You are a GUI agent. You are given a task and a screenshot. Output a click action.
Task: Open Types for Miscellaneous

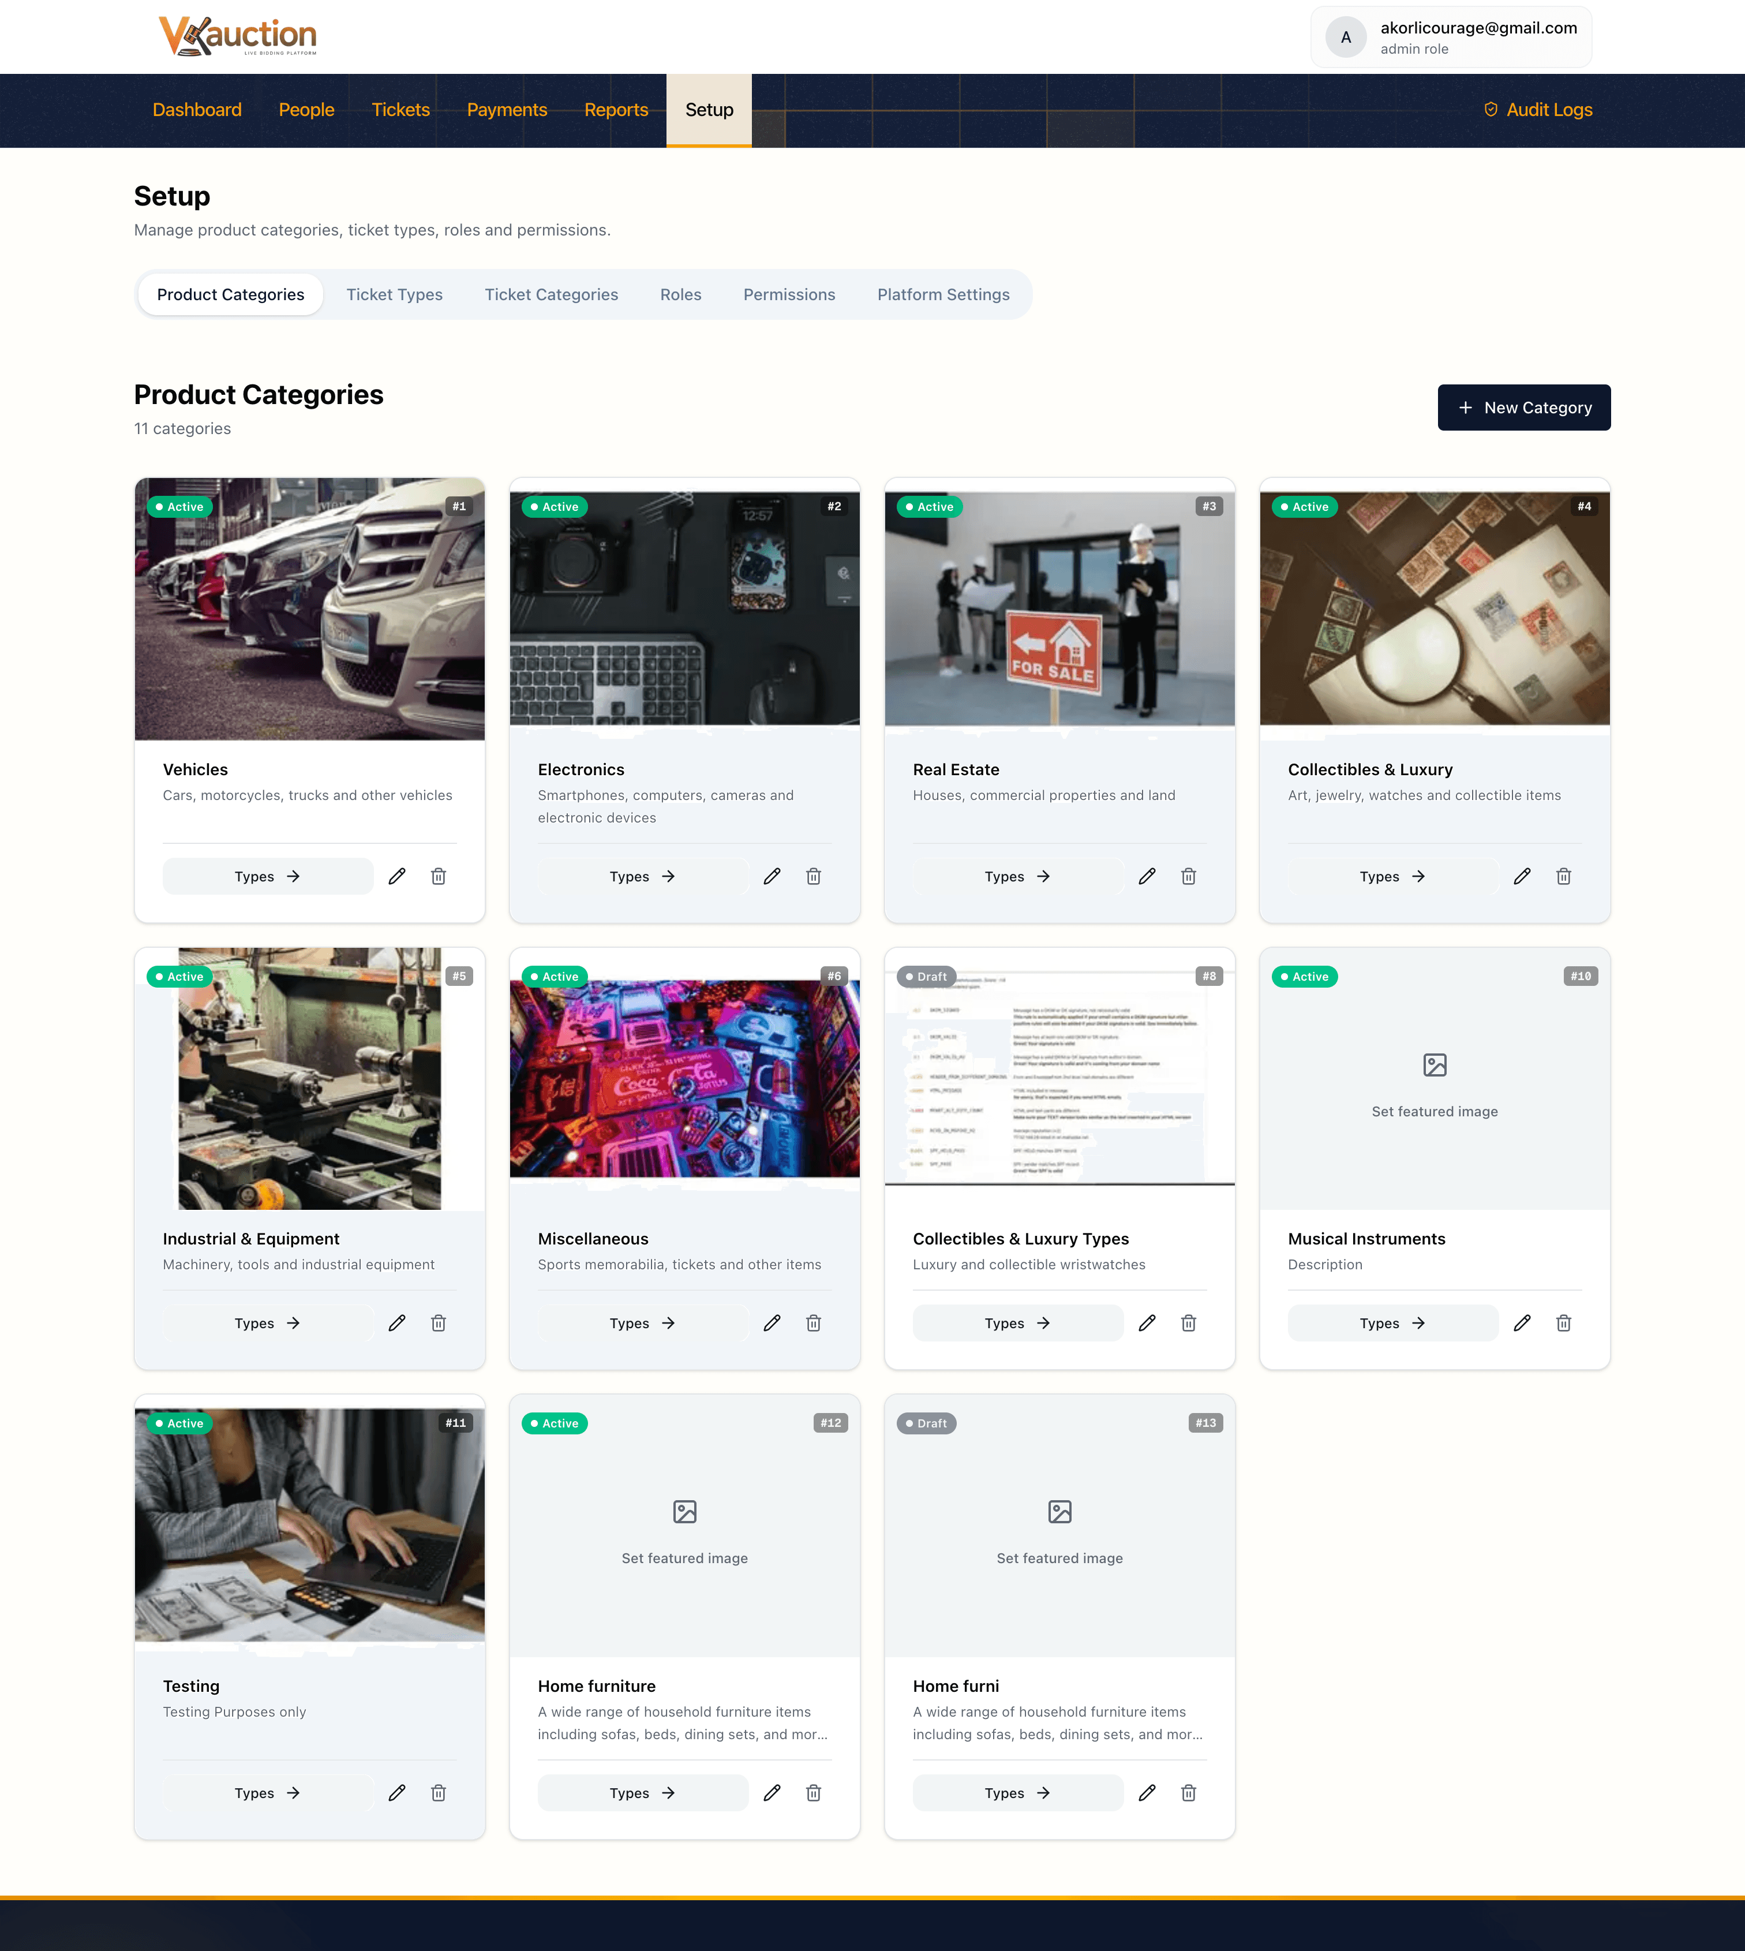coord(642,1324)
